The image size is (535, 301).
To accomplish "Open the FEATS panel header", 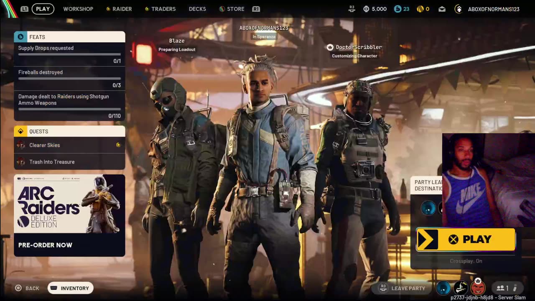I will click(x=69, y=37).
